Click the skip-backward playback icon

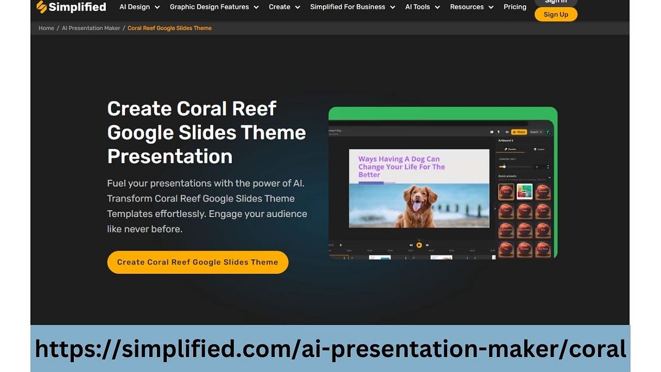tap(410, 245)
